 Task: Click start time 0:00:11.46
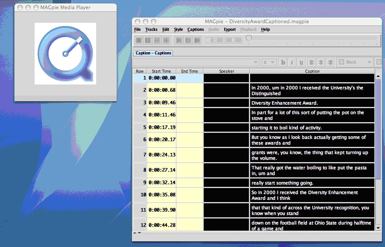[x=162, y=115]
